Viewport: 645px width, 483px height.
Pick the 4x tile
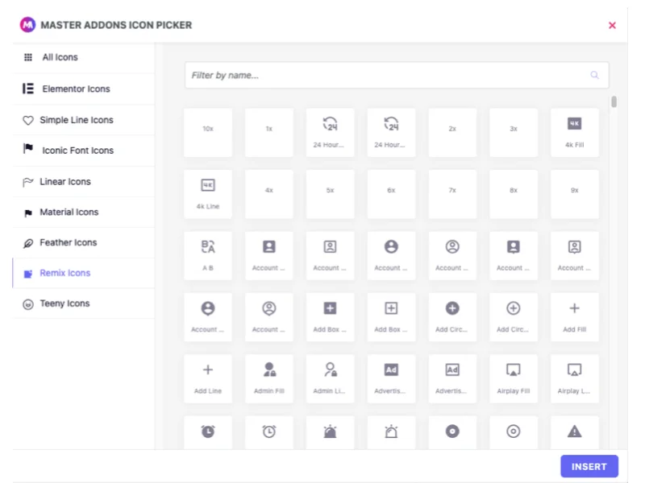[x=269, y=194]
